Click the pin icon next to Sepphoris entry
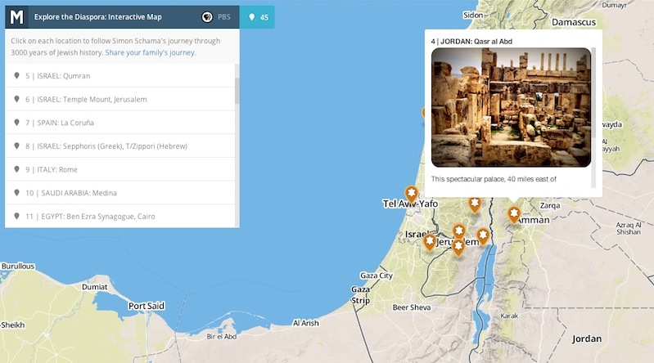Screen dimensions: 654x363 [x=16, y=146]
